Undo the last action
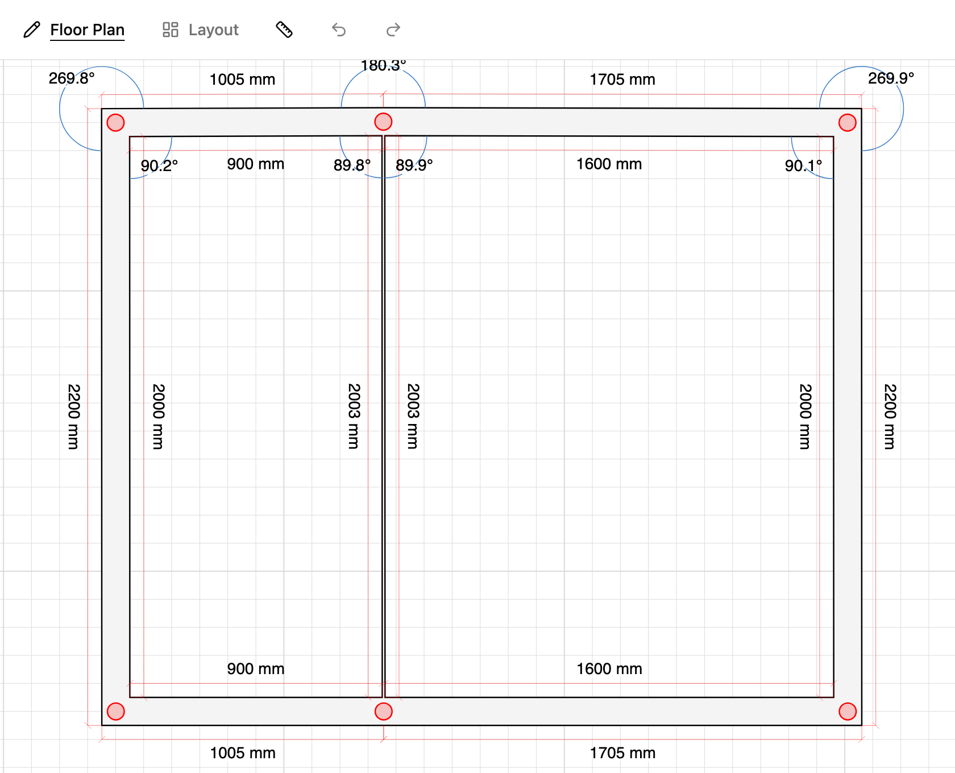955x773 pixels. pos(339,30)
